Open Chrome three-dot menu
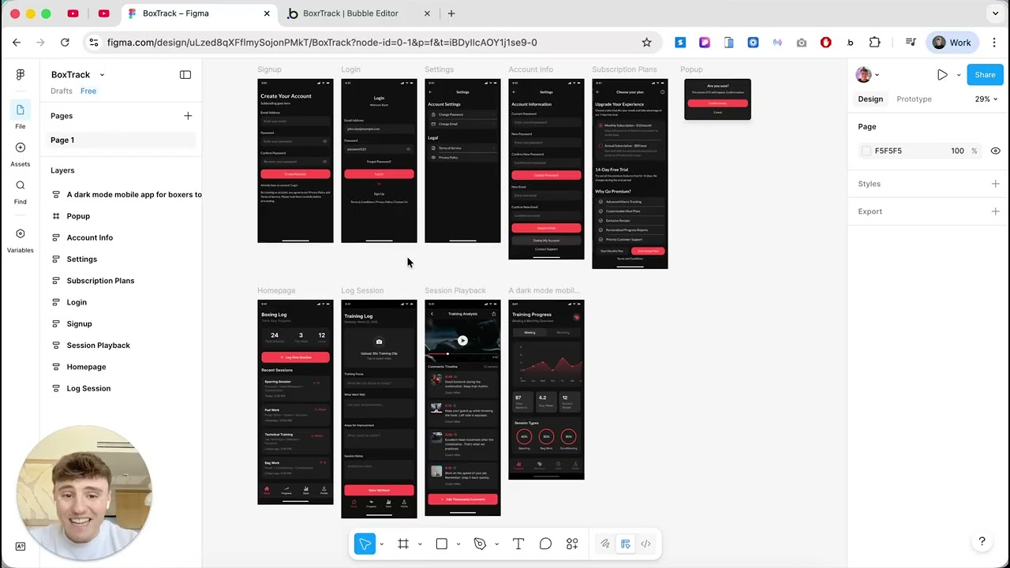 994,43
